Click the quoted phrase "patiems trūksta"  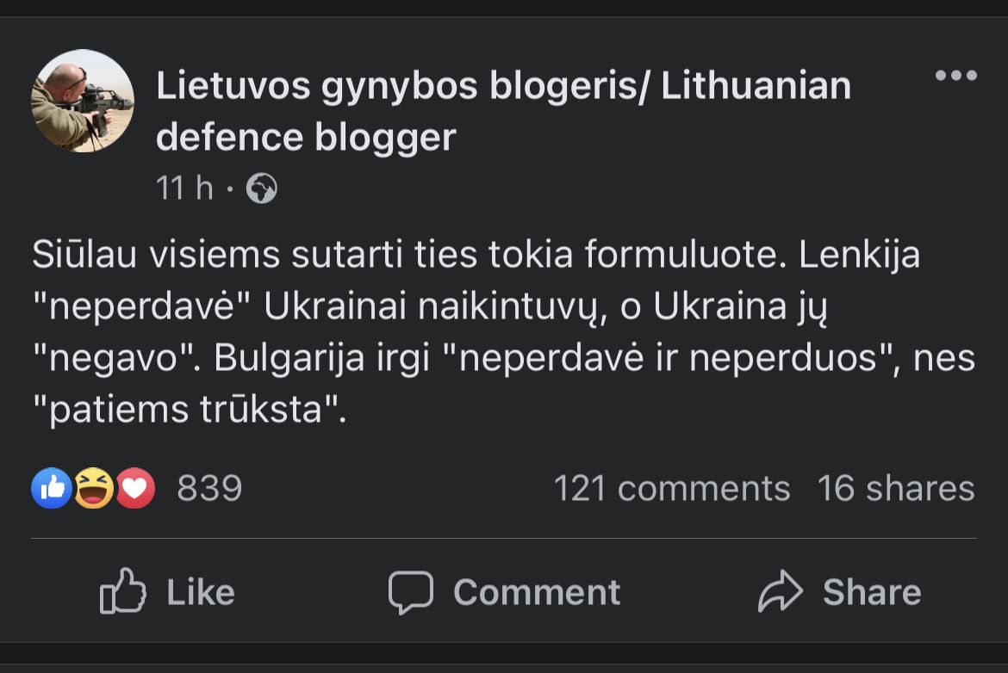189,411
